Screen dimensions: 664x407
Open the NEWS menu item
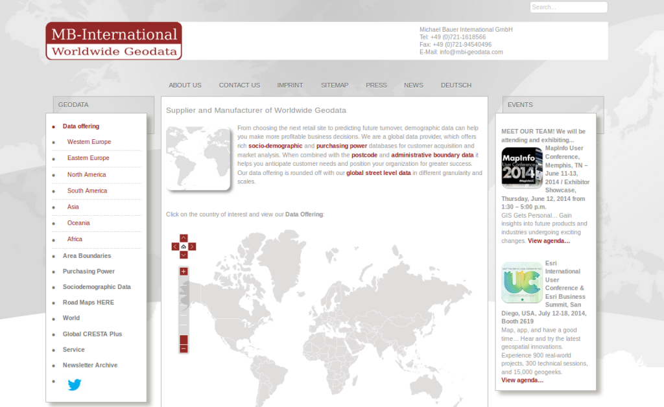(413, 85)
